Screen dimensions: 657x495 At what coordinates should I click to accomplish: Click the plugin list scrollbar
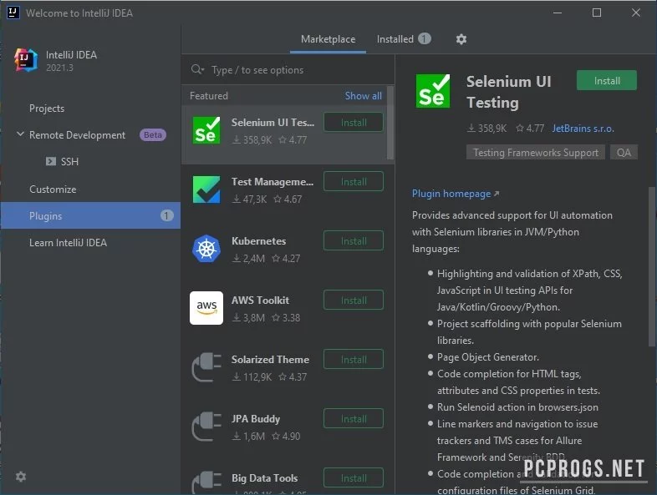pos(390,123)
